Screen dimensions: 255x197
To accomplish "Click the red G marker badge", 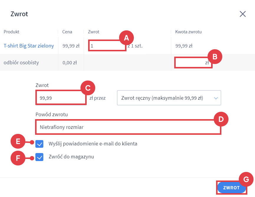I will (x=246, y=179).
